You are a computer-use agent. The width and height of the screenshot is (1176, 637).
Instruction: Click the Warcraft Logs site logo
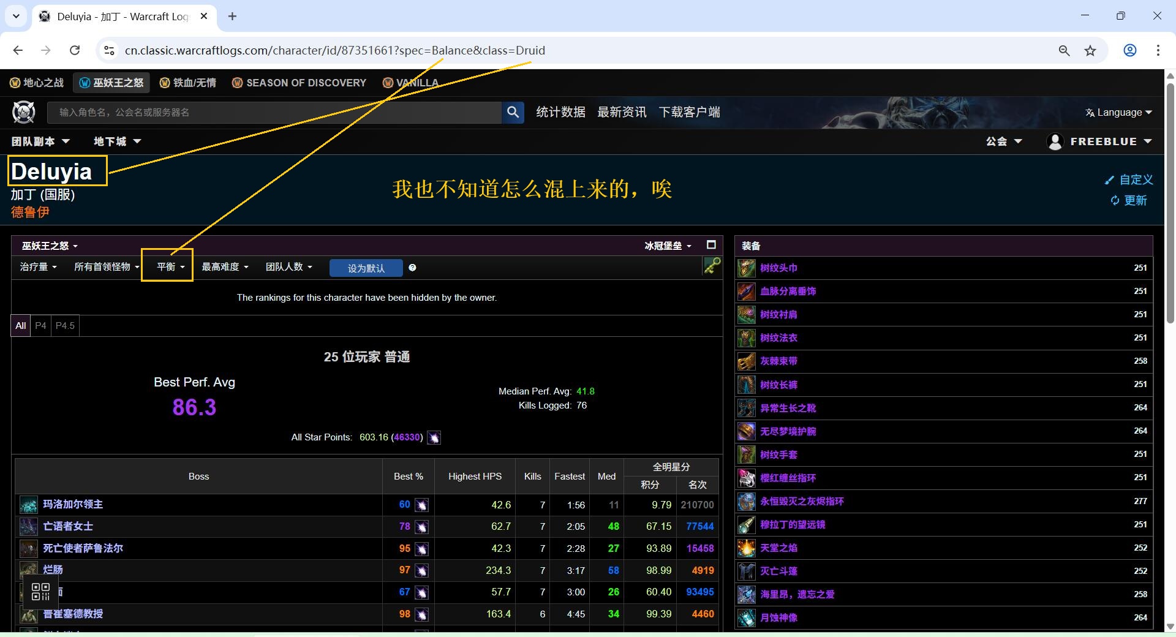[24, 112]
